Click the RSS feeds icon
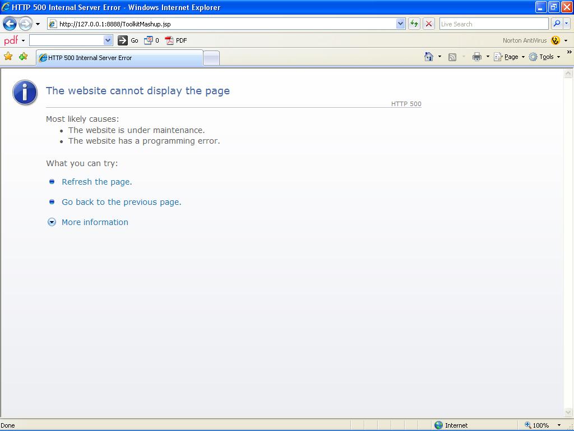Image resolution: width=574 pixels, height=431 pixels. point(452,57)
